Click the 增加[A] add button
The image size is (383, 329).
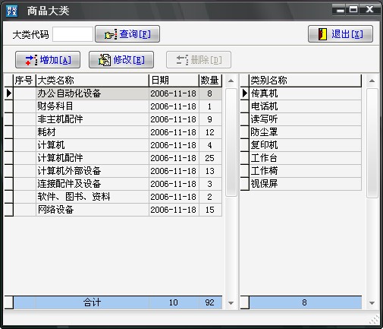point(48,60)
